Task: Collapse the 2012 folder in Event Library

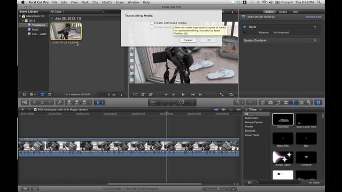Action: point(22,21)
